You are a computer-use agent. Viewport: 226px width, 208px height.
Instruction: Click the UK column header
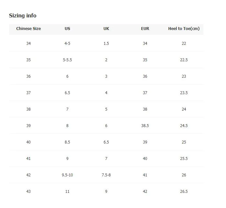click(x=106, y=29)
